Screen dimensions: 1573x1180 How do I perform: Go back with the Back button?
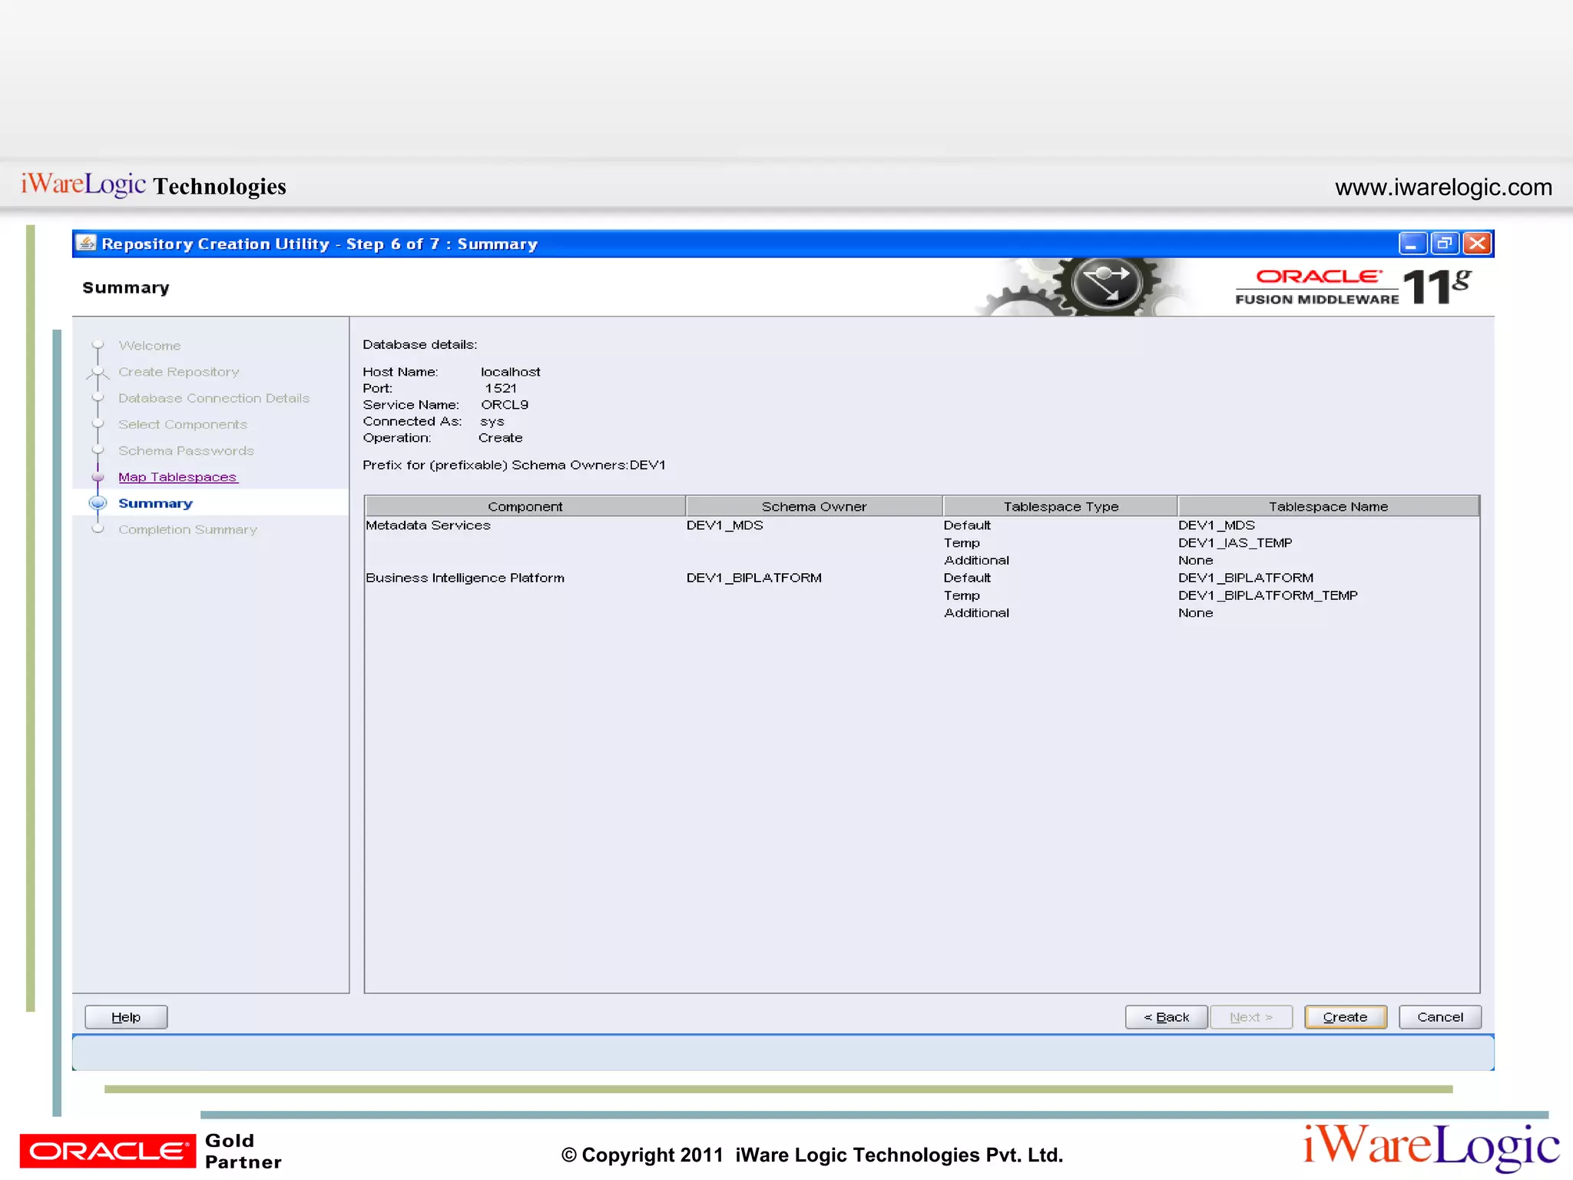1166,1017
